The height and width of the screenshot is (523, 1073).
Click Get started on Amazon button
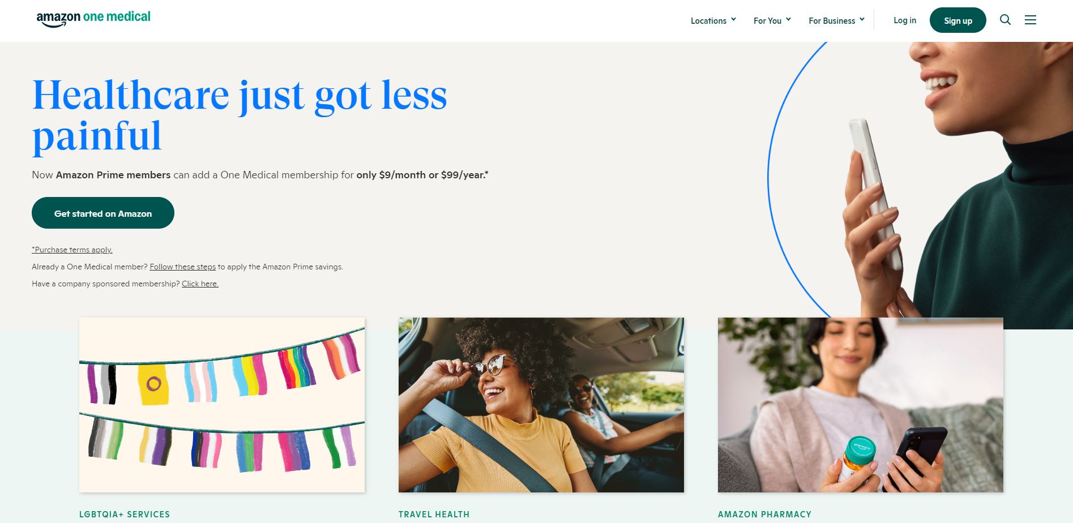click(103, 213)
